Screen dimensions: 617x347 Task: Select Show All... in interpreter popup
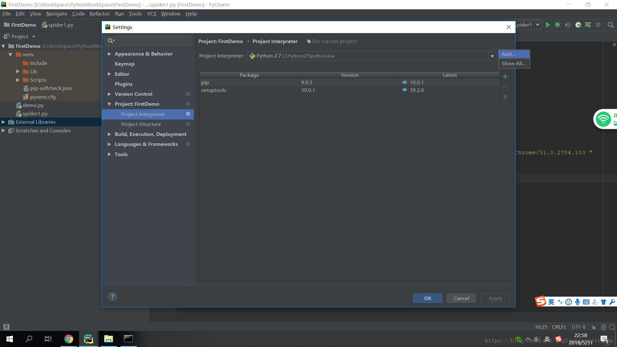514,64
